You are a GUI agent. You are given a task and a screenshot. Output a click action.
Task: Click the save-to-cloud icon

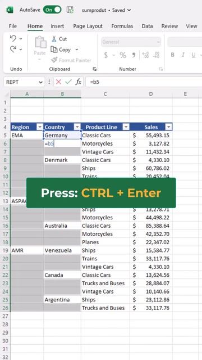pyautogui.click(x=70, y=10)
